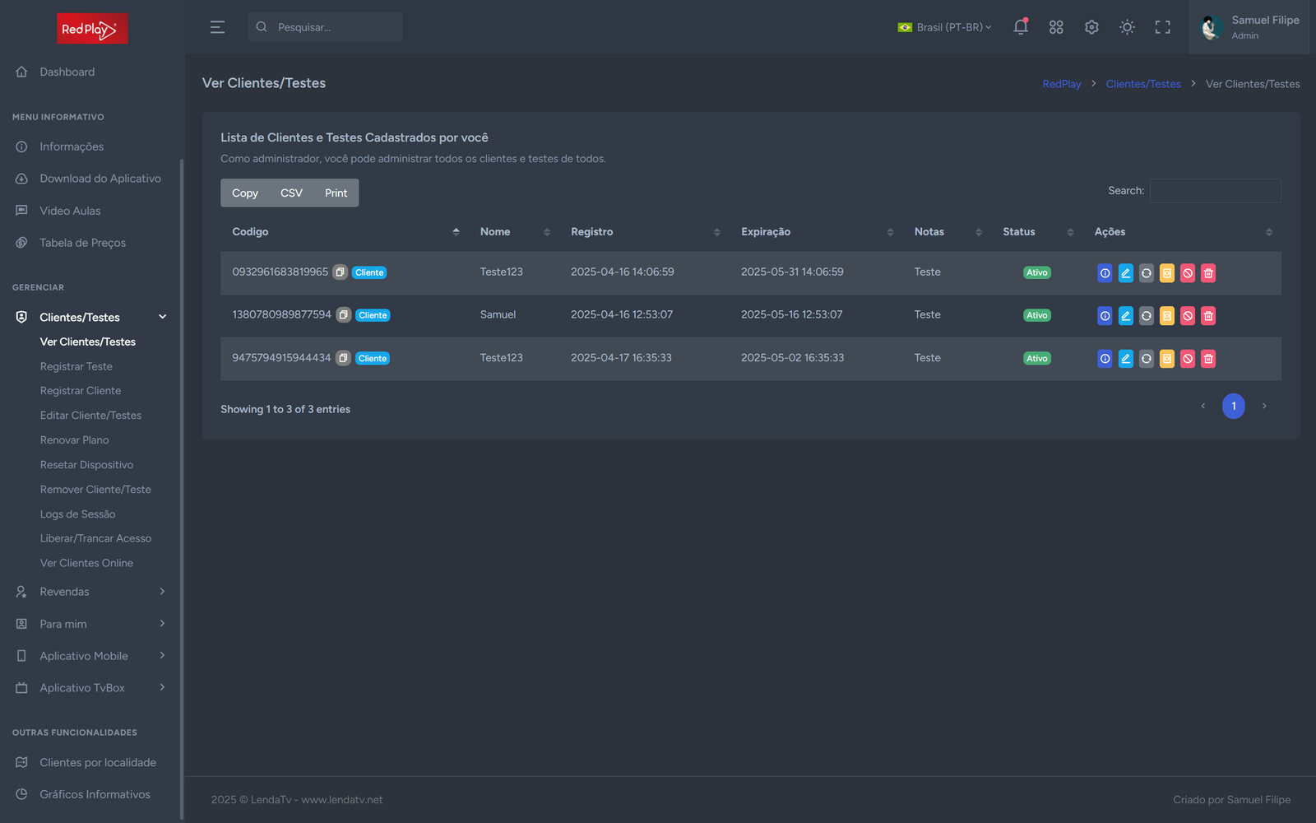This screenshot has height=823, width=1316.
Task: Delete client with code 9475794915944434
Action: [1207, 359]
